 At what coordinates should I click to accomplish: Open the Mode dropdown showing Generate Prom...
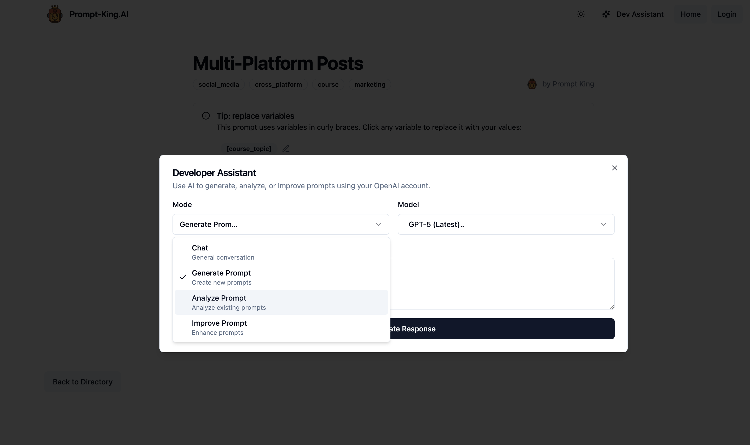click(x=281, y=224)
